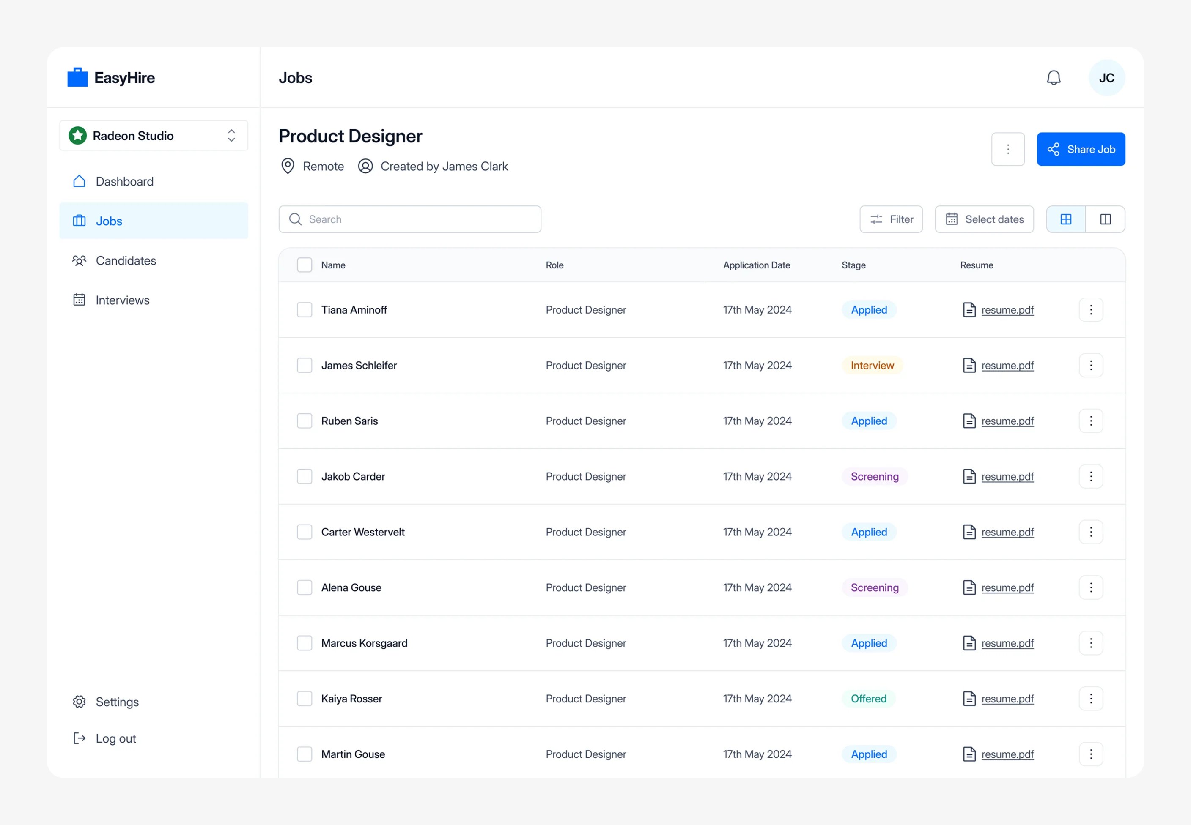Select James Schleifer's row checkbox
Viewport: 1191px width, 825px height.
click(305, 366)
